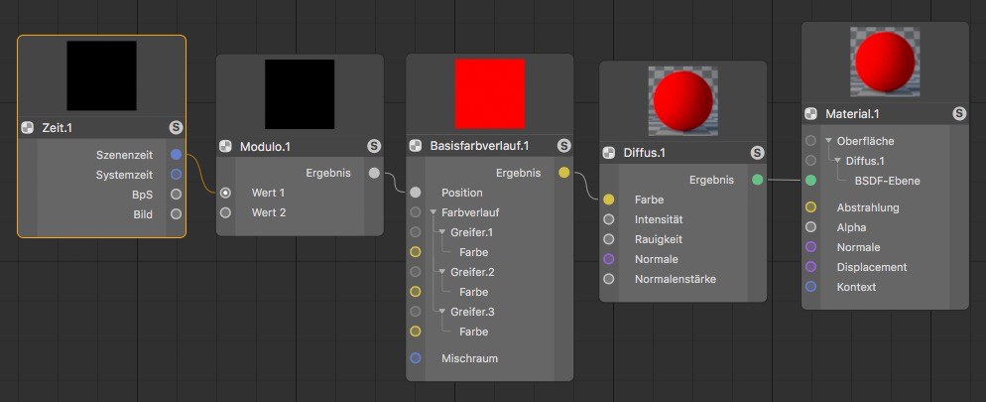
Task: Click the Diffus.1 port circle inside Material.1
Action: click(x=810, y=161)
